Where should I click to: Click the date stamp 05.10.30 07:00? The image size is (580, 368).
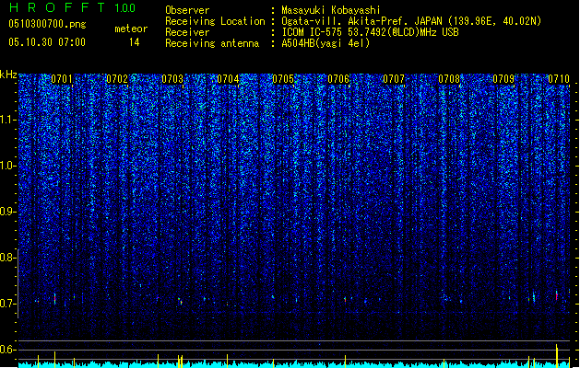click(47, 42)
